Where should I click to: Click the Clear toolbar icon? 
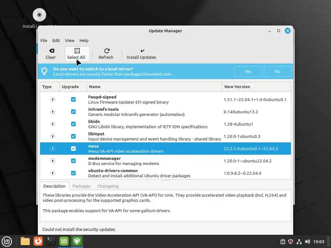coord(52,51)
